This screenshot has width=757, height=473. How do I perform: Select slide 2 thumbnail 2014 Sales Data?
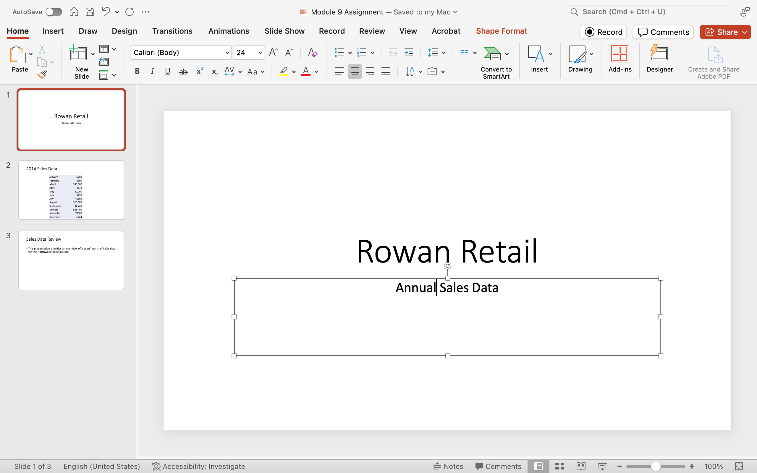click(x=71, y=190)
